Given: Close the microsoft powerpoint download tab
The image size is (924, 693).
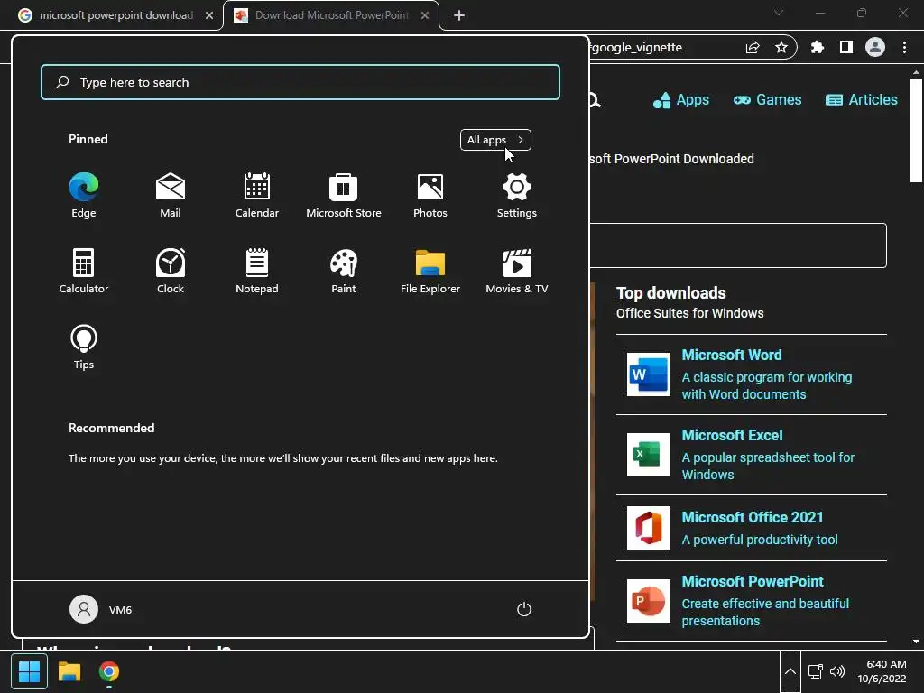Looking at the screenshot, I should click(x=209, y=15).
